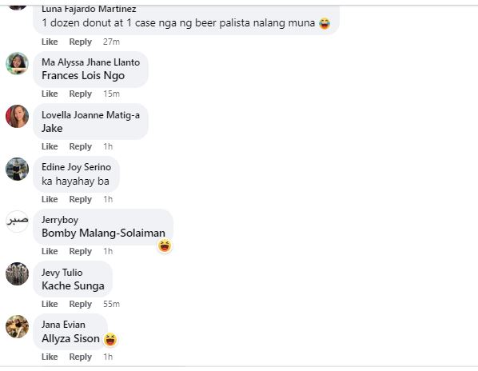Click Jevy Tulio's profile picture

[x=17, y=273]
